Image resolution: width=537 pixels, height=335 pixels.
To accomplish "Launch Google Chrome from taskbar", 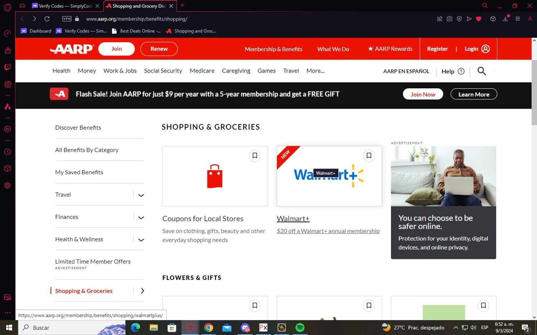I will click(209, 327).
